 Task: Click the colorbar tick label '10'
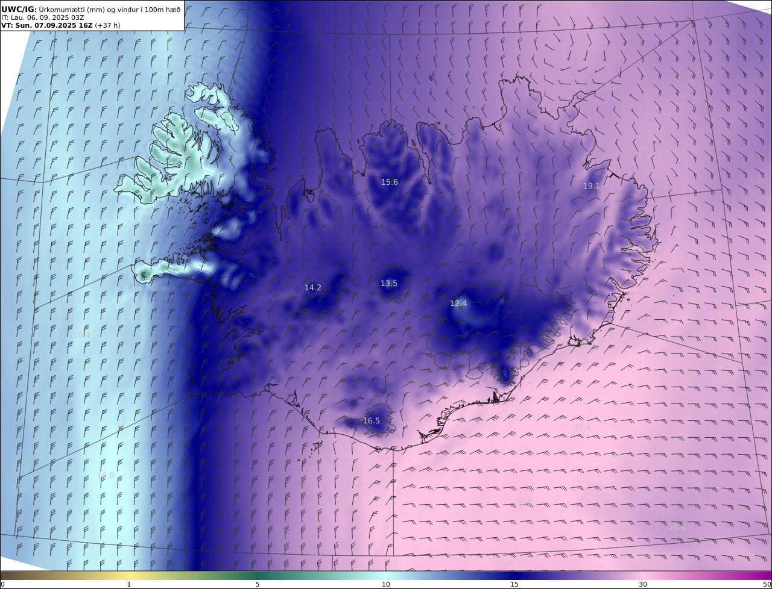[386, 584]
